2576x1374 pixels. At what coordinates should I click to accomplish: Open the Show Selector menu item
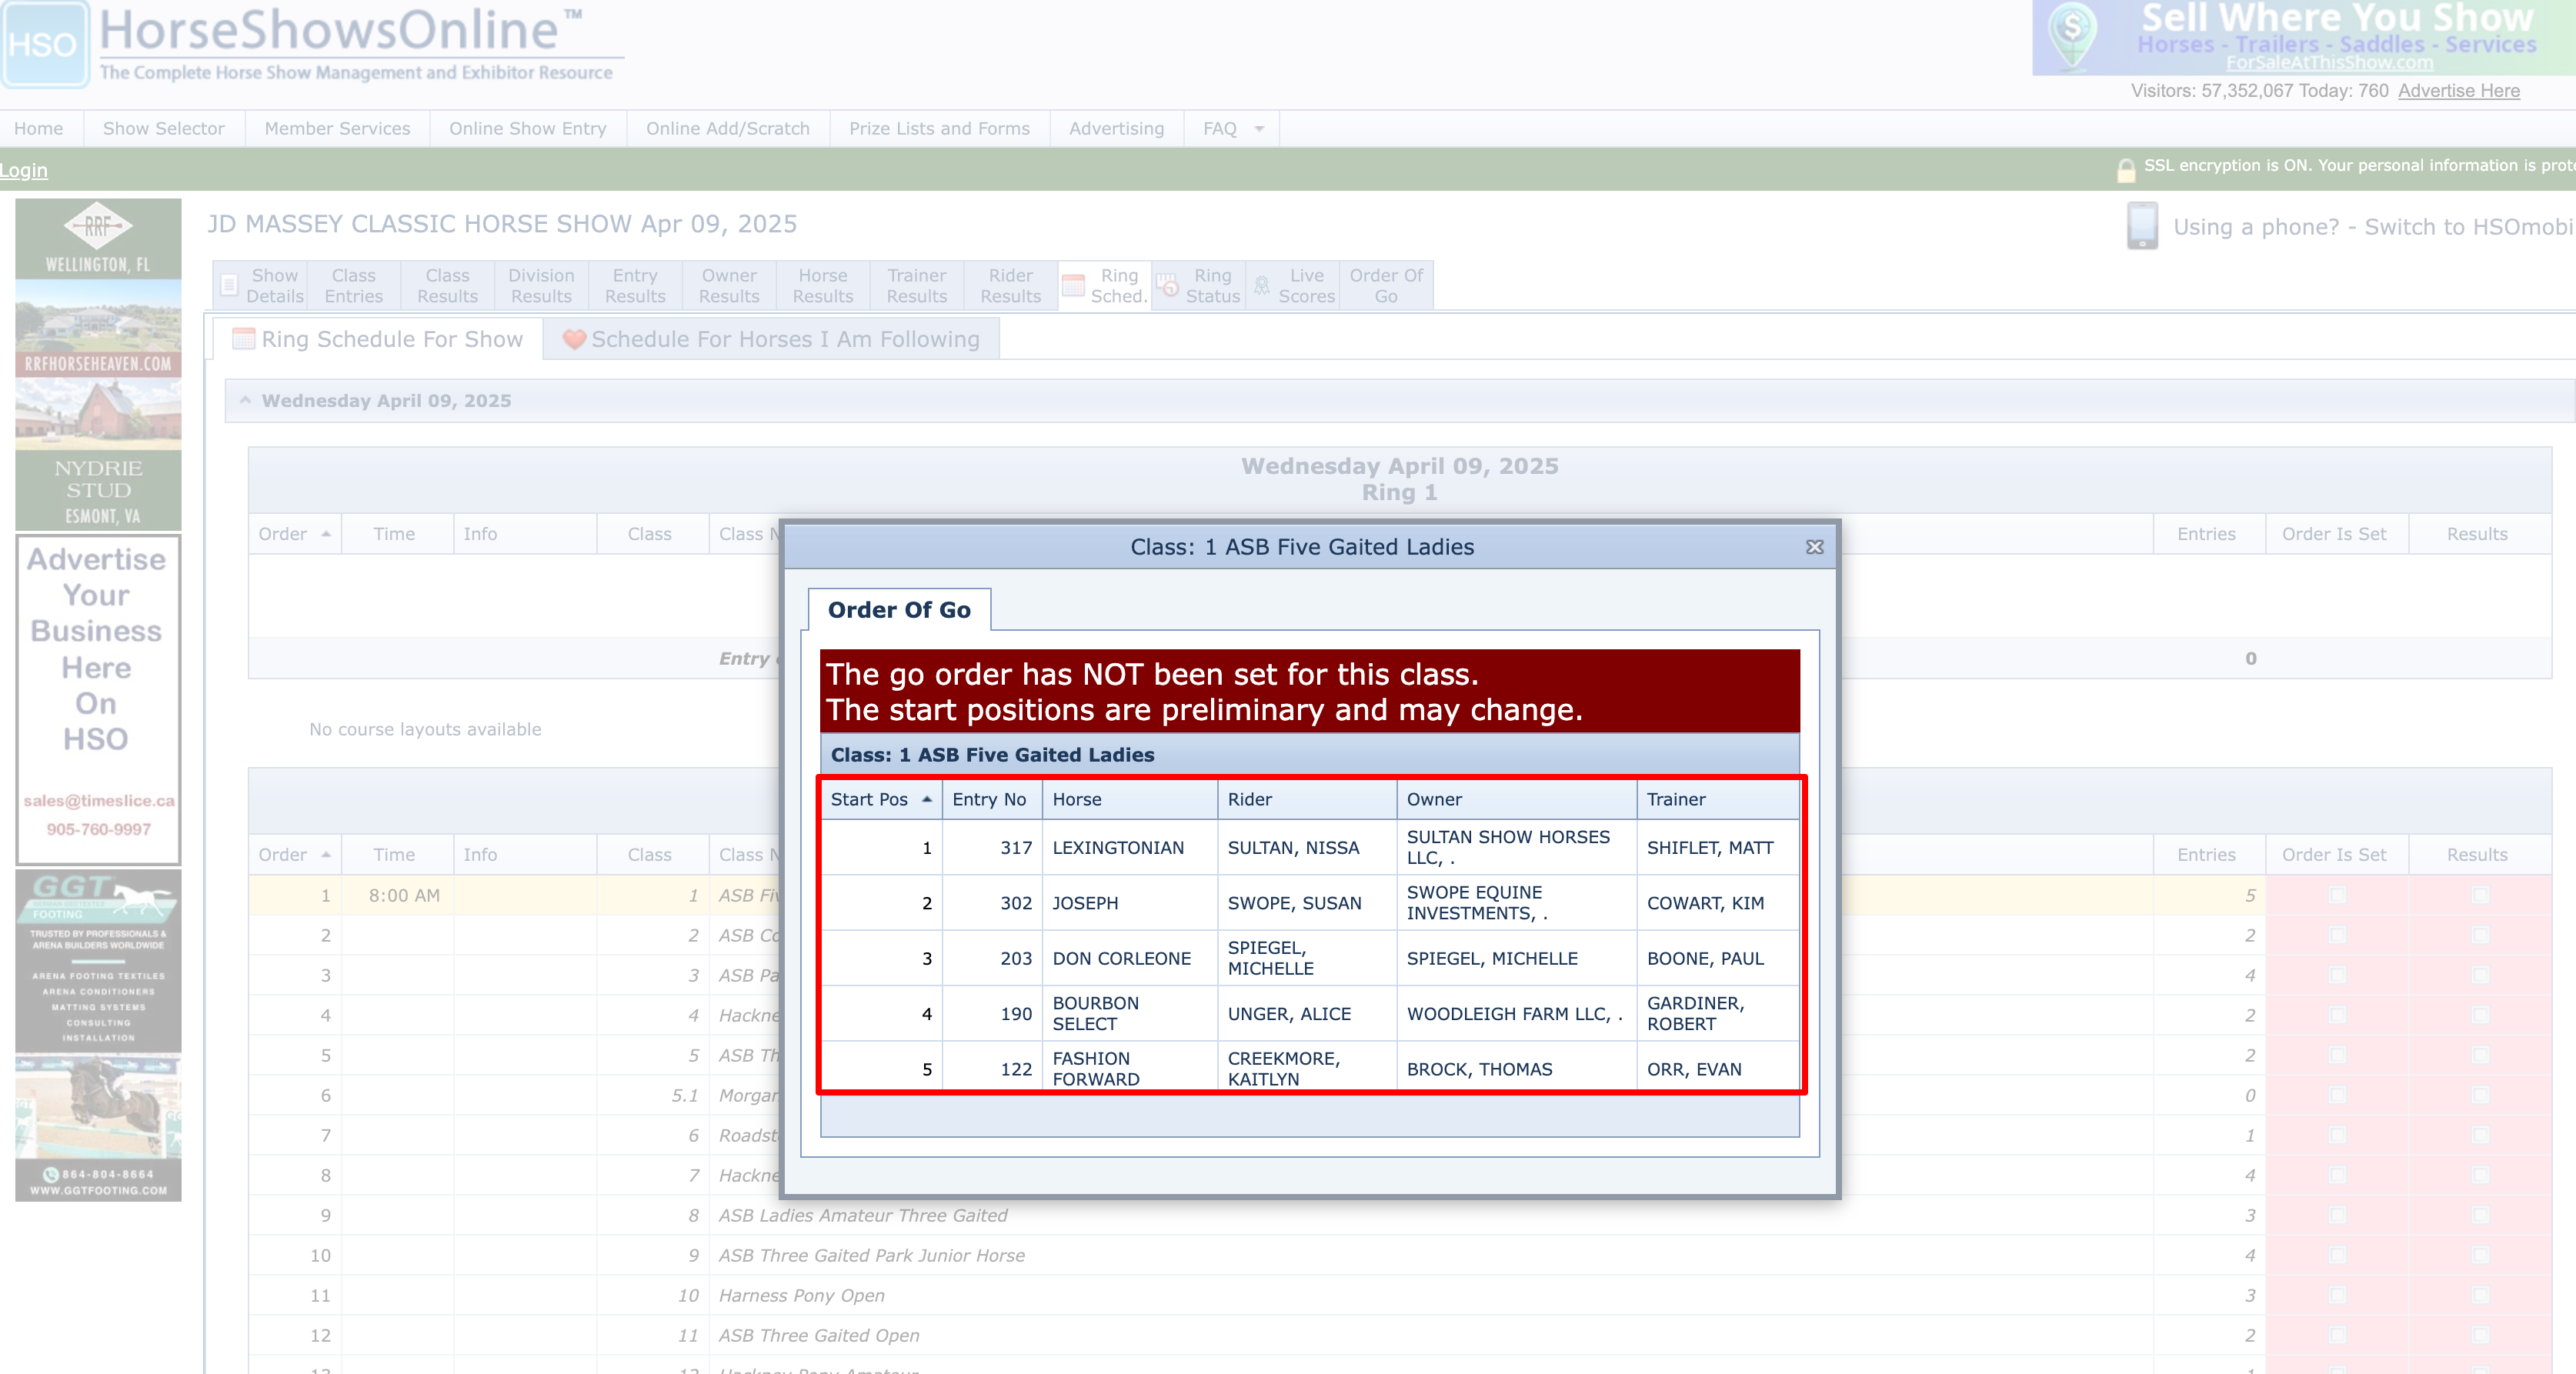(163, 129)
